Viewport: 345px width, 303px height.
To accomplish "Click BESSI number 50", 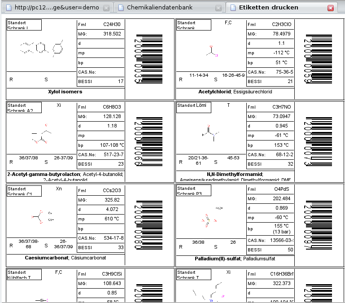I will coord(290,250).
